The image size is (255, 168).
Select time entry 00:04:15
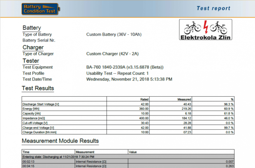click(x=29, y=166)
